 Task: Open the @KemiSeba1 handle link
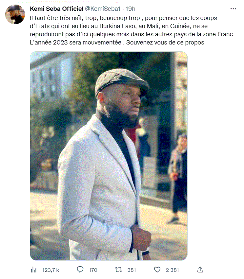[103, 9]
